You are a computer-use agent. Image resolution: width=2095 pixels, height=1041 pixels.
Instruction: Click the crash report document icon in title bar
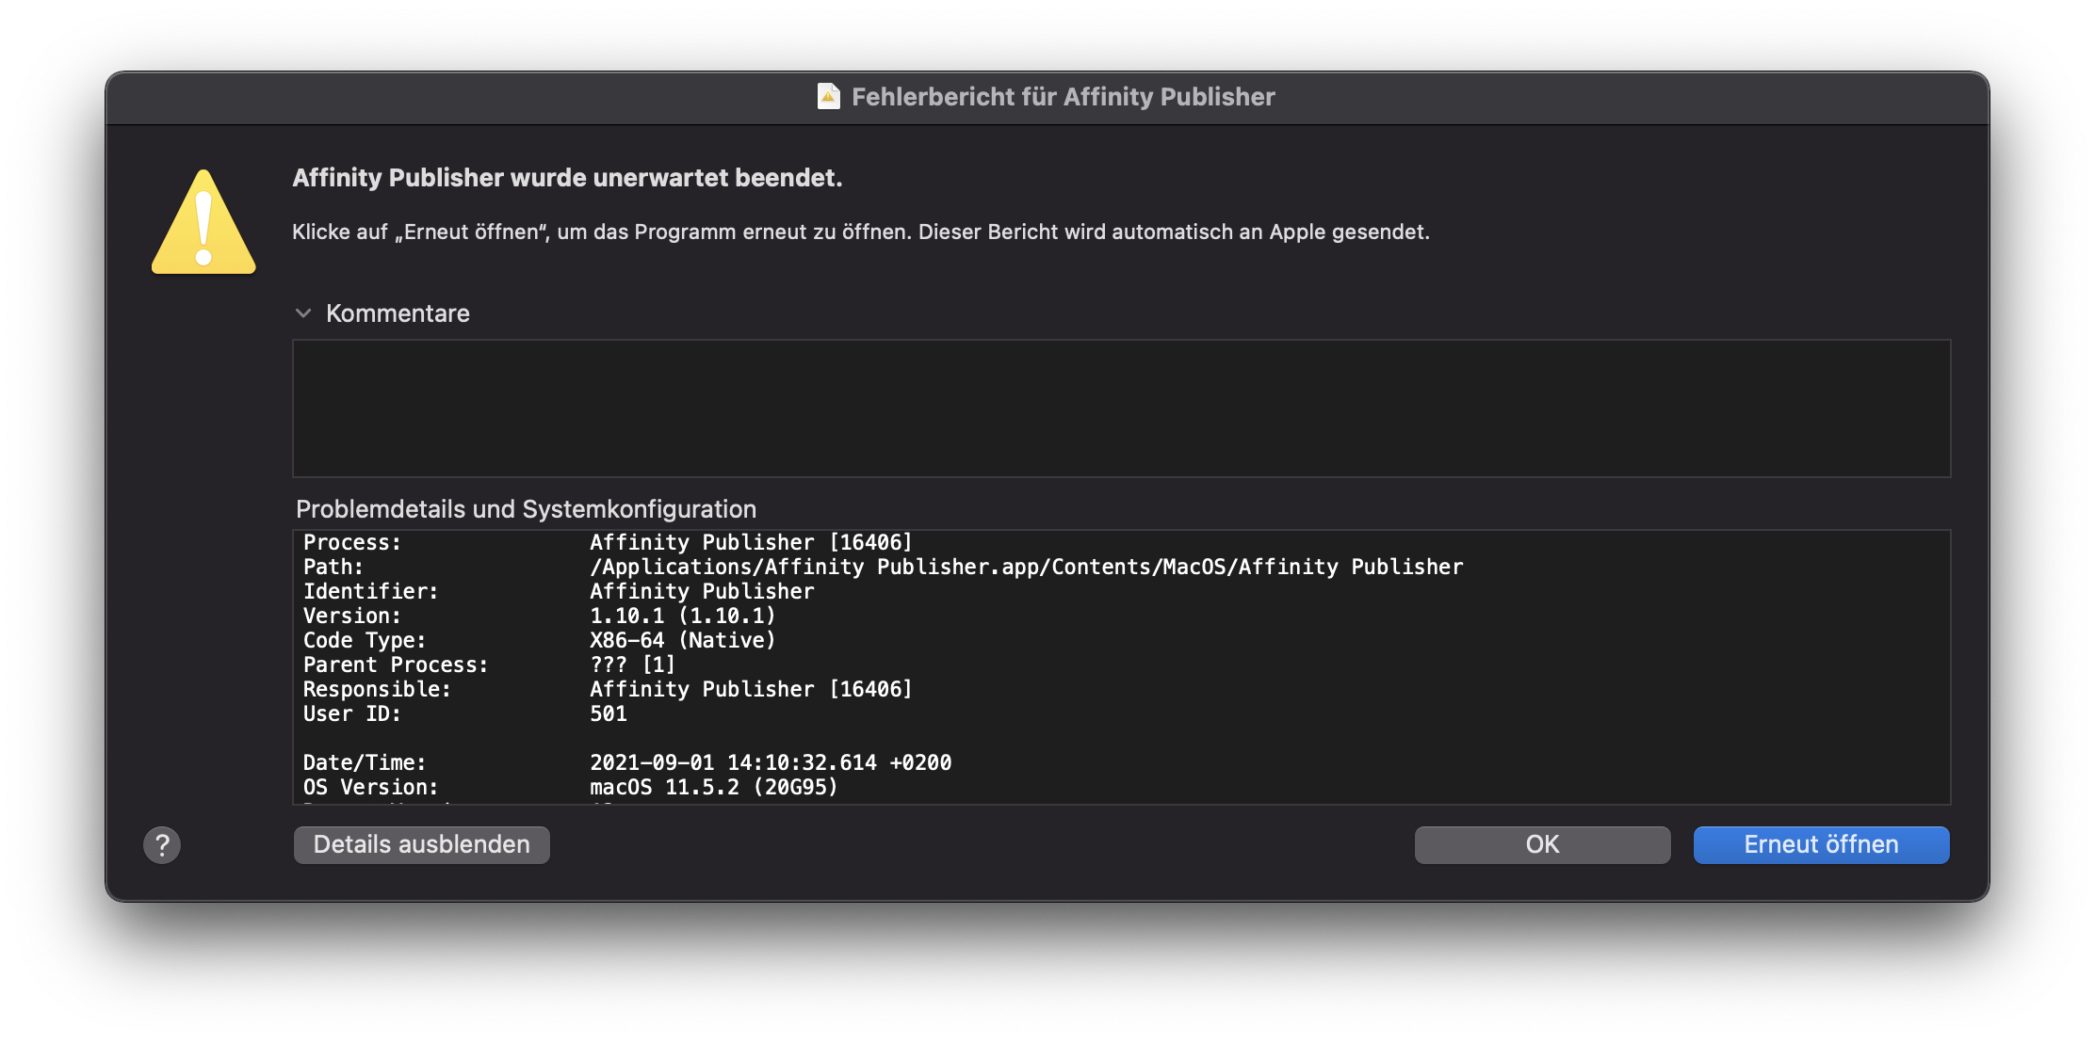tap(828, 96)
